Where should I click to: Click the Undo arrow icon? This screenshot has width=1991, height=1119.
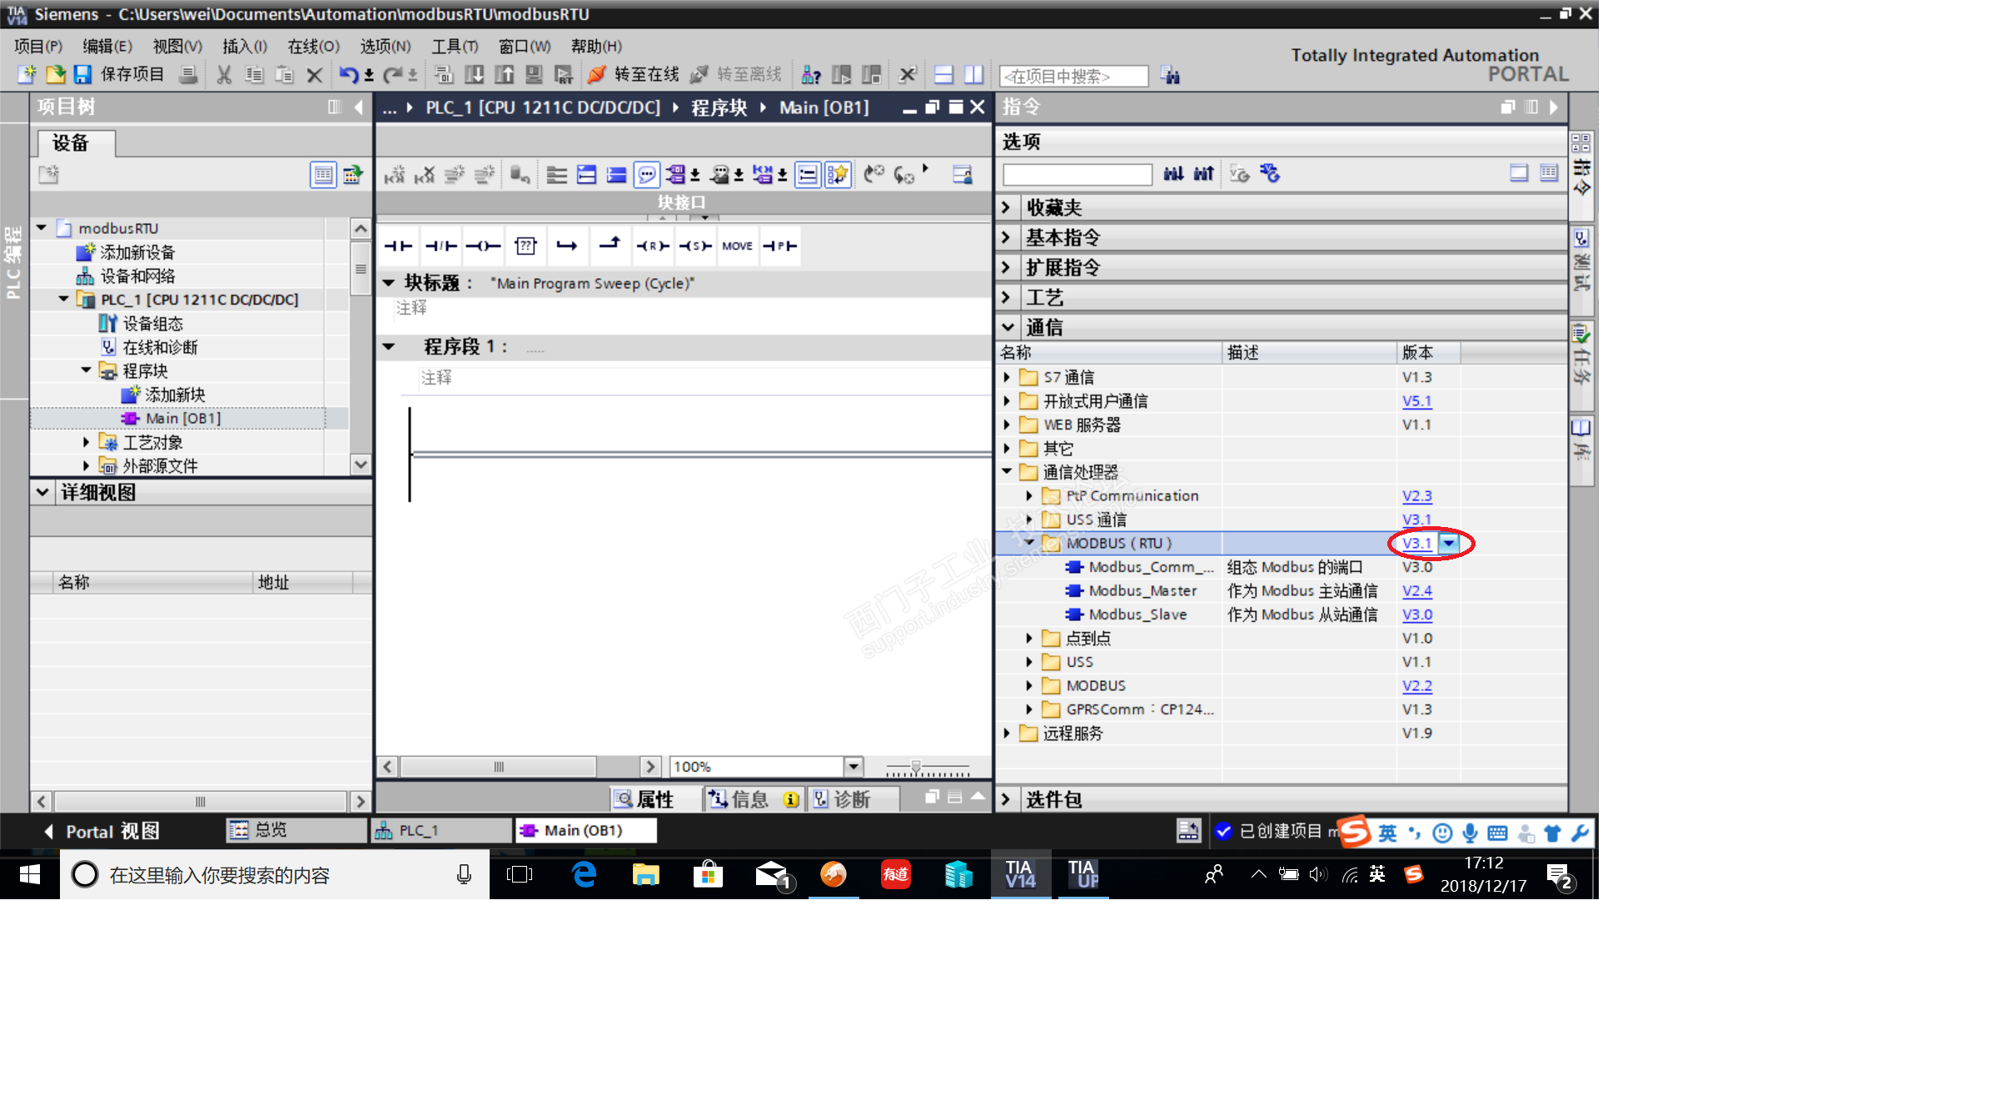[x=348, y=75]
